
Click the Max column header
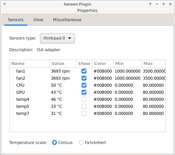[154, 63]
